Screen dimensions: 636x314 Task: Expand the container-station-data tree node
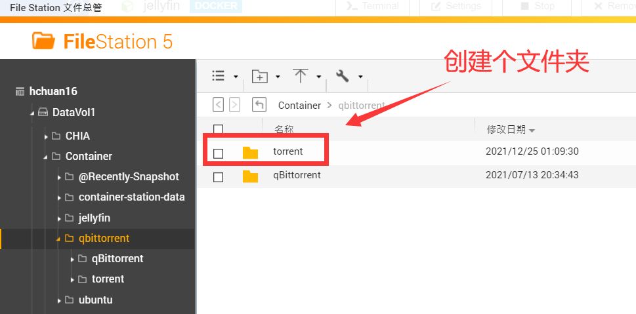(x=59, y=198)
